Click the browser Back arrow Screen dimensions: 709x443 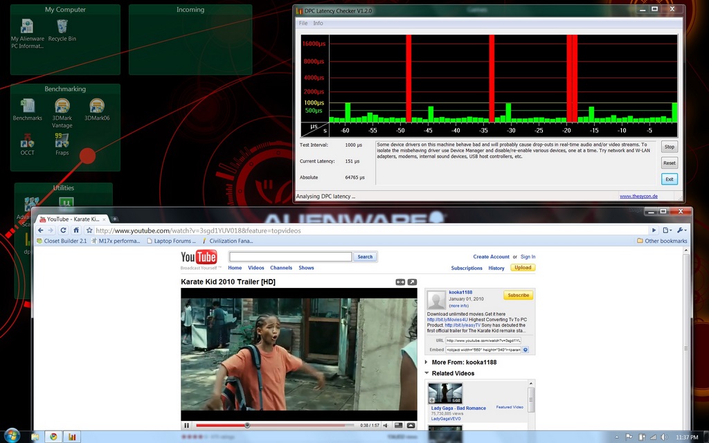41,230
